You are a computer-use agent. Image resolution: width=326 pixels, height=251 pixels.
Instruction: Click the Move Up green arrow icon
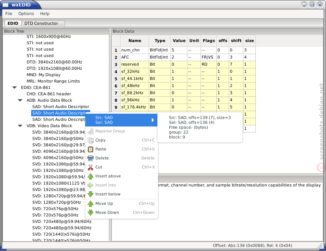91,204
